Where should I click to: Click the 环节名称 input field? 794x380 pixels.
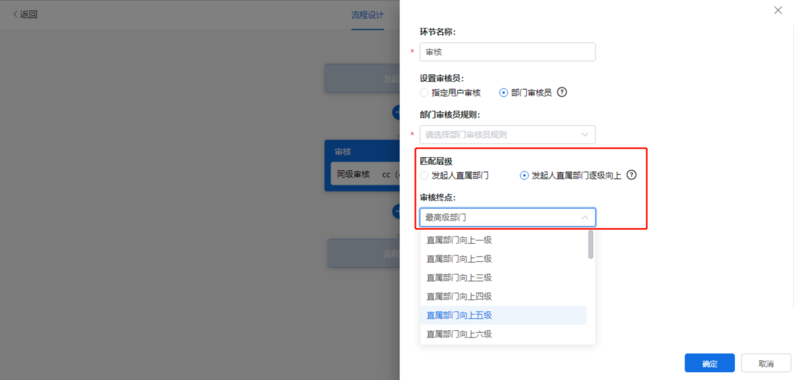click(x=507, y=52)
